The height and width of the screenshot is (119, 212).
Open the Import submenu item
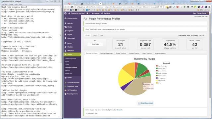point(67,62)
